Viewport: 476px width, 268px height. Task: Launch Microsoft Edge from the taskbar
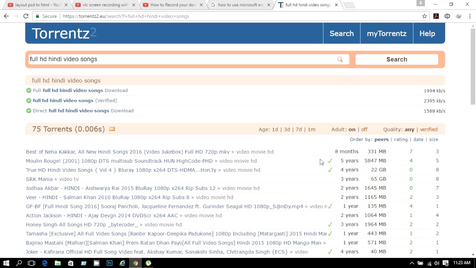pos(45,263)
